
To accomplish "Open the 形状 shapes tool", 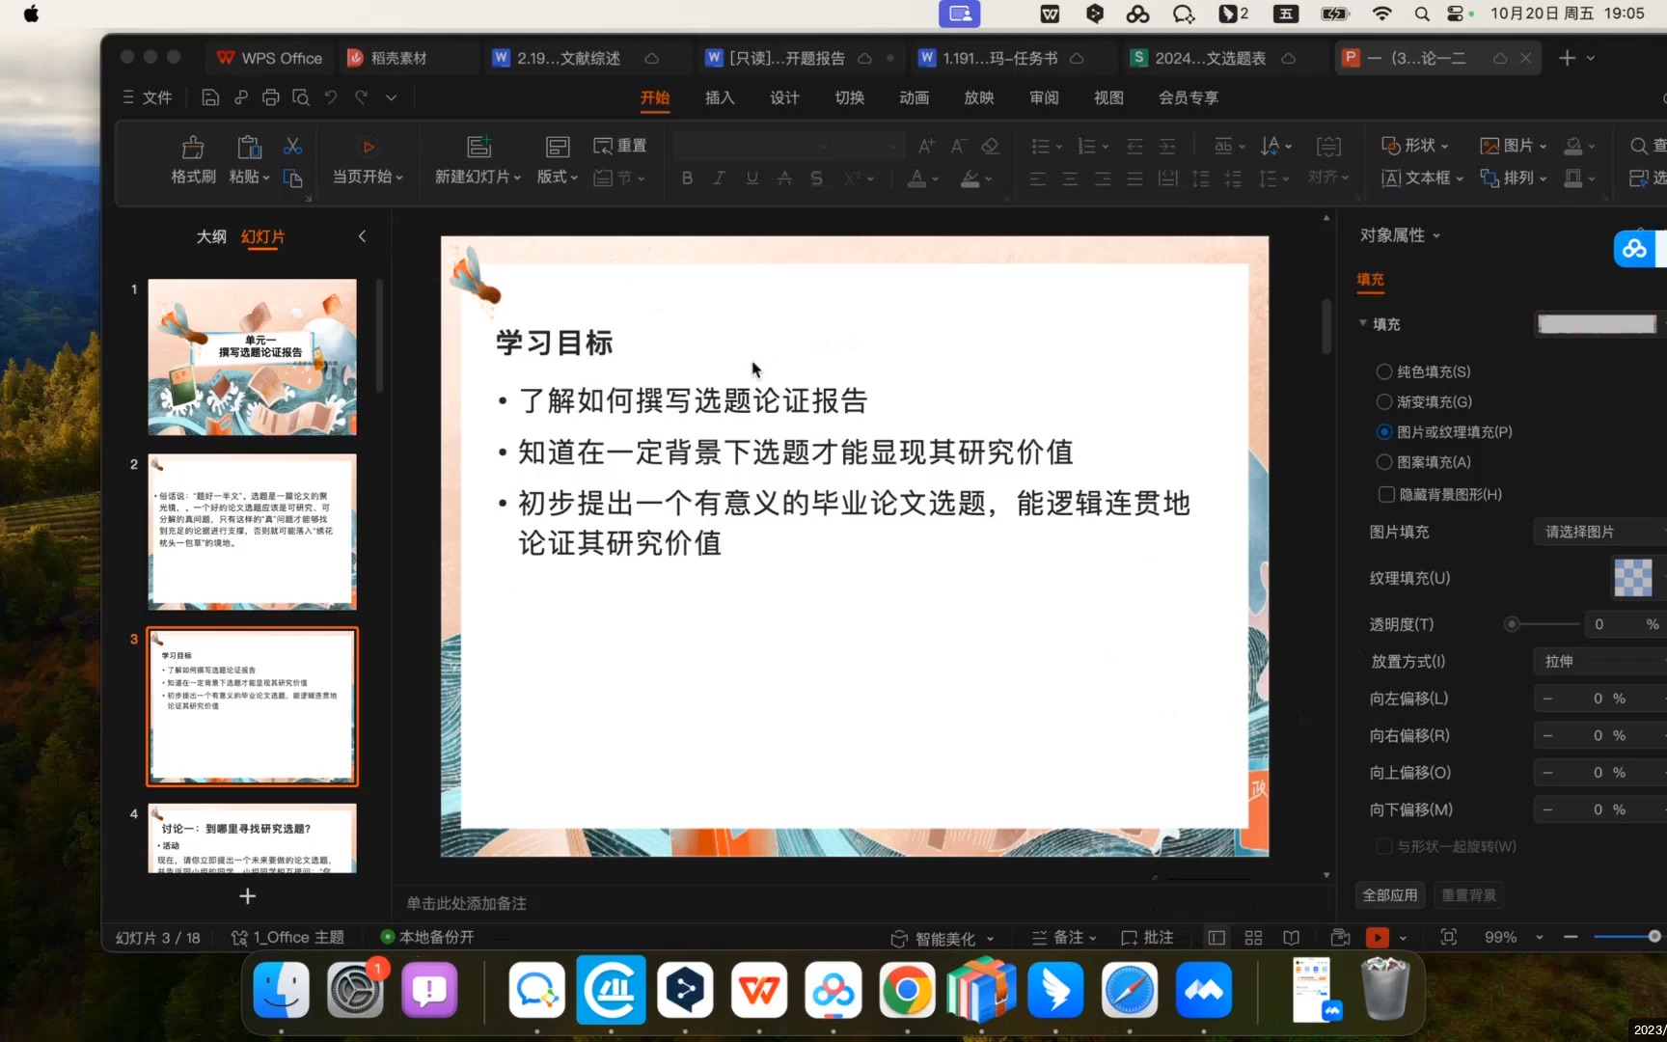I will pyautogui.click(x=1416, y=146).
